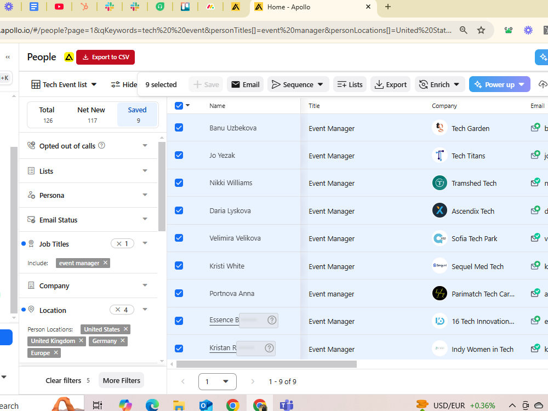Expand the Lists filter section
The image size is (548, 411).
point(145,170)
